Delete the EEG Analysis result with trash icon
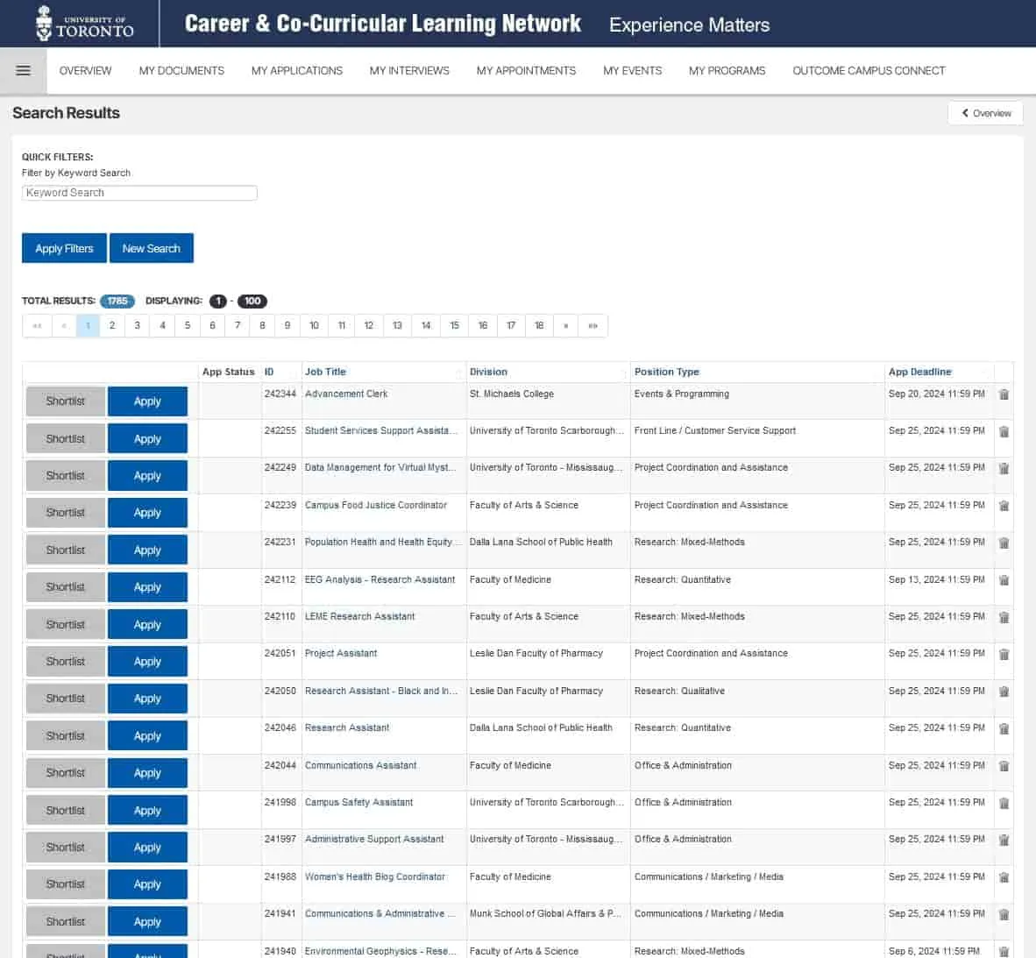 (x=1004, y=580)
